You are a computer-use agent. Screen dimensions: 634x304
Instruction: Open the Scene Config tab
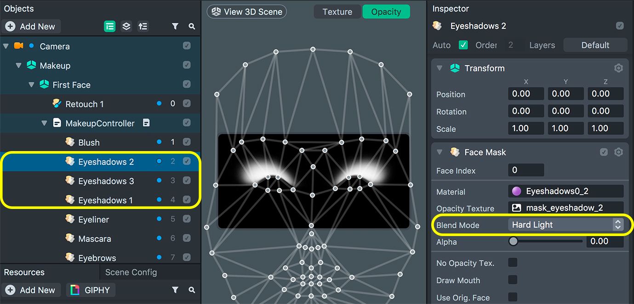tap(131, 272)
